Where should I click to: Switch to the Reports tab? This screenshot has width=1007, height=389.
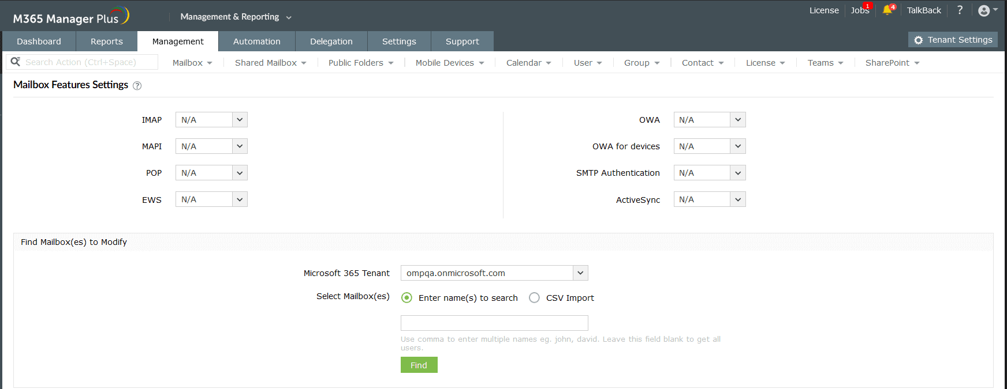tap(107, 41)
